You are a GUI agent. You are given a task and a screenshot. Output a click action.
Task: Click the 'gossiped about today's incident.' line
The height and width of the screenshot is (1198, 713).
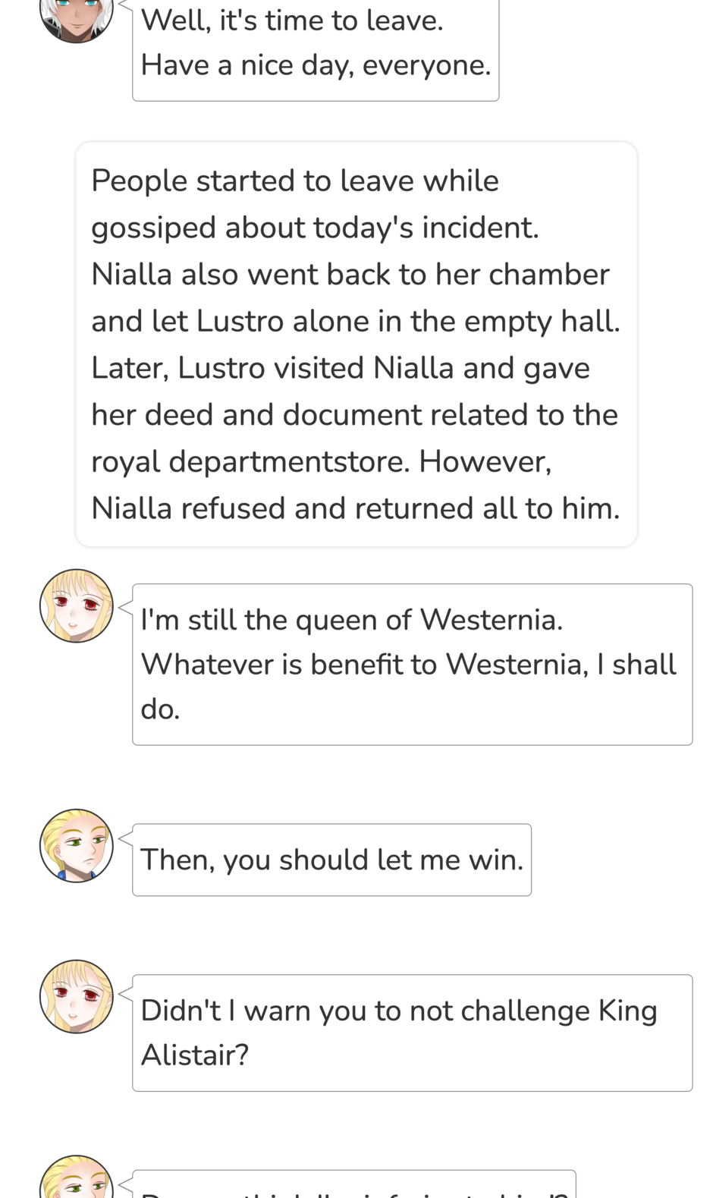315,228
